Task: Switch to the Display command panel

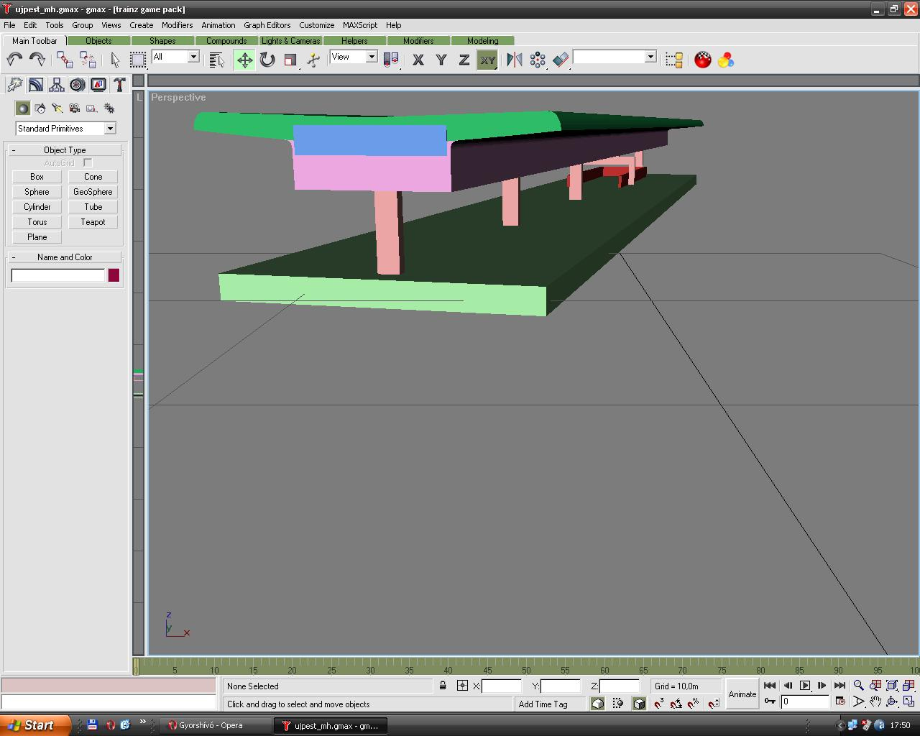Action: (x=98, y=85)
